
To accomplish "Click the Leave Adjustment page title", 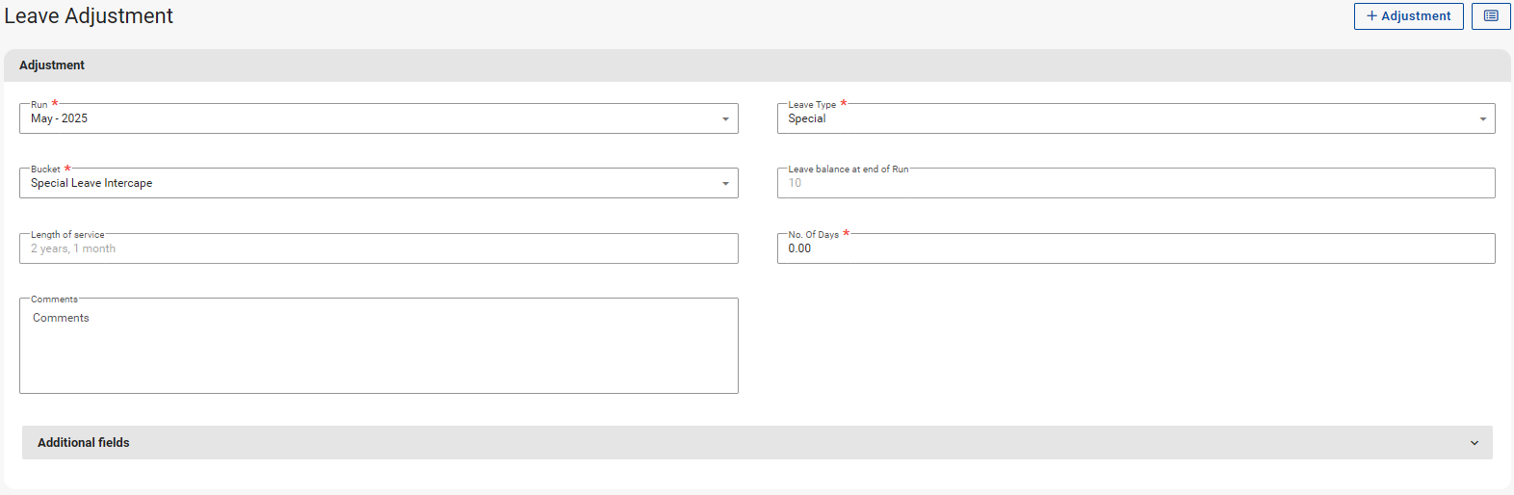I will [x=89, y=16].
